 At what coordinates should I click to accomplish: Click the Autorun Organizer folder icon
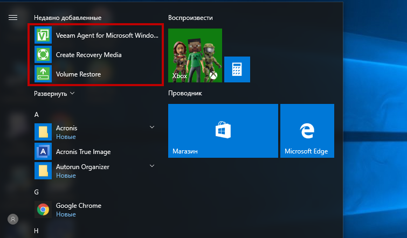43,171
